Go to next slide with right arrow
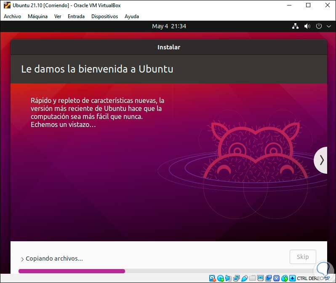Image resolution: width=336 pixels, height=283 pixels. 321,160
